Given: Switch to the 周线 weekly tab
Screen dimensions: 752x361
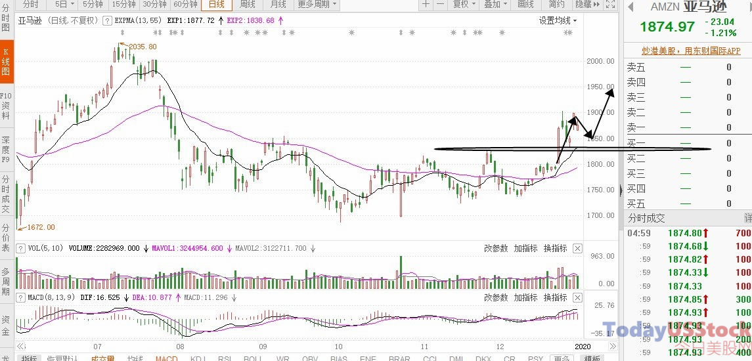Looking at the screenshot, I should pyautogui.click(x=247, y=5).
